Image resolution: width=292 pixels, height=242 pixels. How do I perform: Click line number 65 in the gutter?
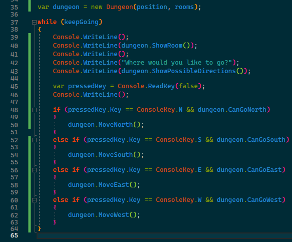pos(15,235)
